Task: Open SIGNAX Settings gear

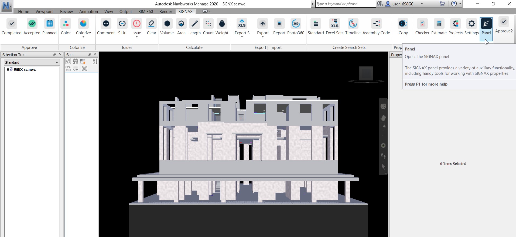Action: pyautogui.click(x=471, y=24)
